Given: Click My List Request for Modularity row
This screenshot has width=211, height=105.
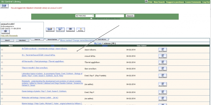Looking at the screenshot, I should tap(162, 84).
